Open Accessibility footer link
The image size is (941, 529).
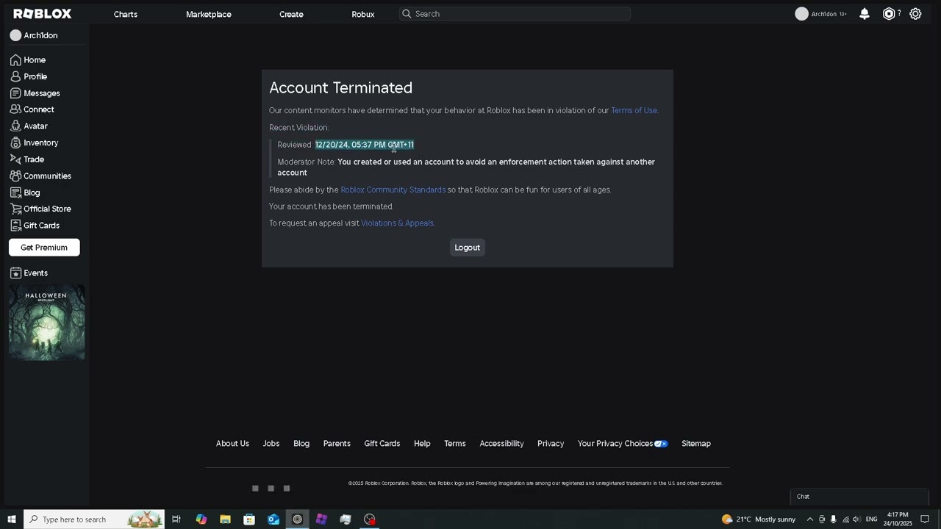pos(501,444)
